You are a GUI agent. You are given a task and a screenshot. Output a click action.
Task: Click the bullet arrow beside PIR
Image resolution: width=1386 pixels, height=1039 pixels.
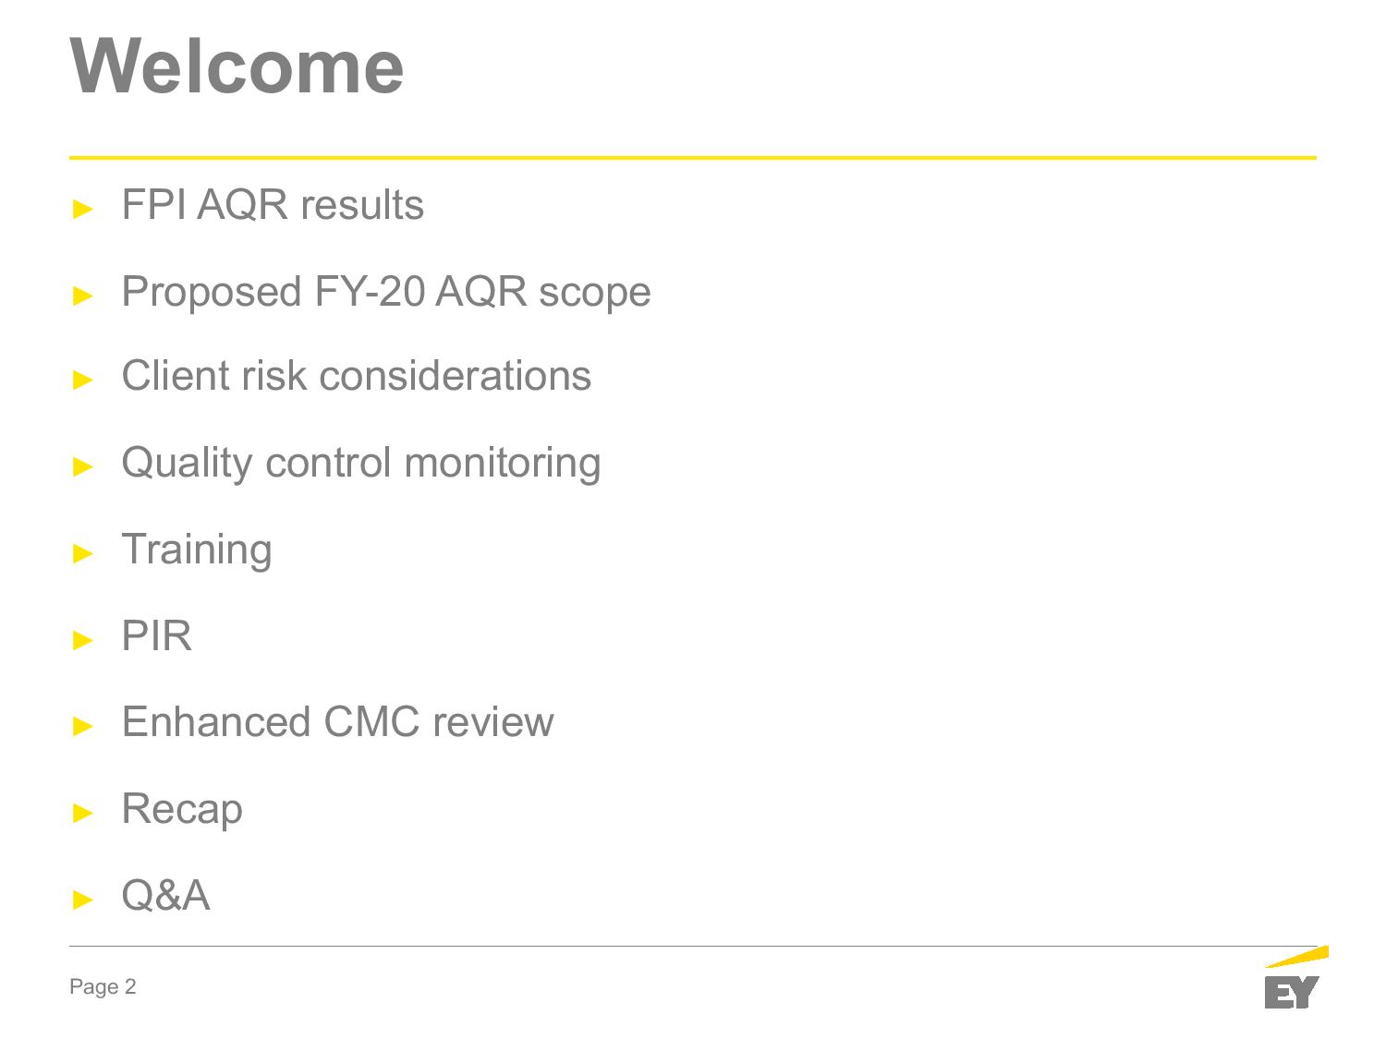coord(83,639)
